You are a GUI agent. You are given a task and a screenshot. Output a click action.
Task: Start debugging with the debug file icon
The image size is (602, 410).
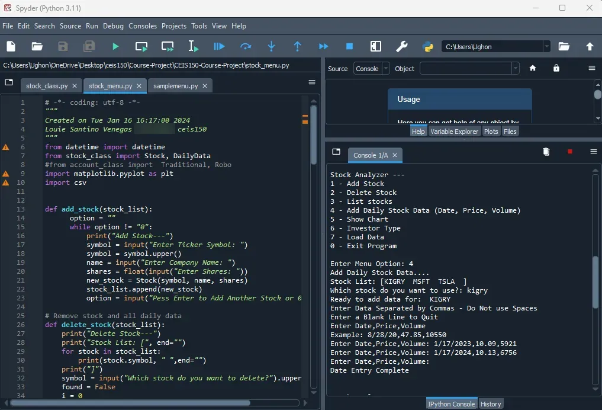pyautogui.click(x=219, y=46)
